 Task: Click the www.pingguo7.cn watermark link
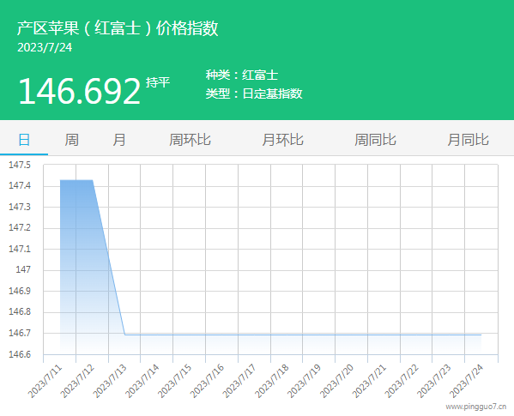point(476,407)
